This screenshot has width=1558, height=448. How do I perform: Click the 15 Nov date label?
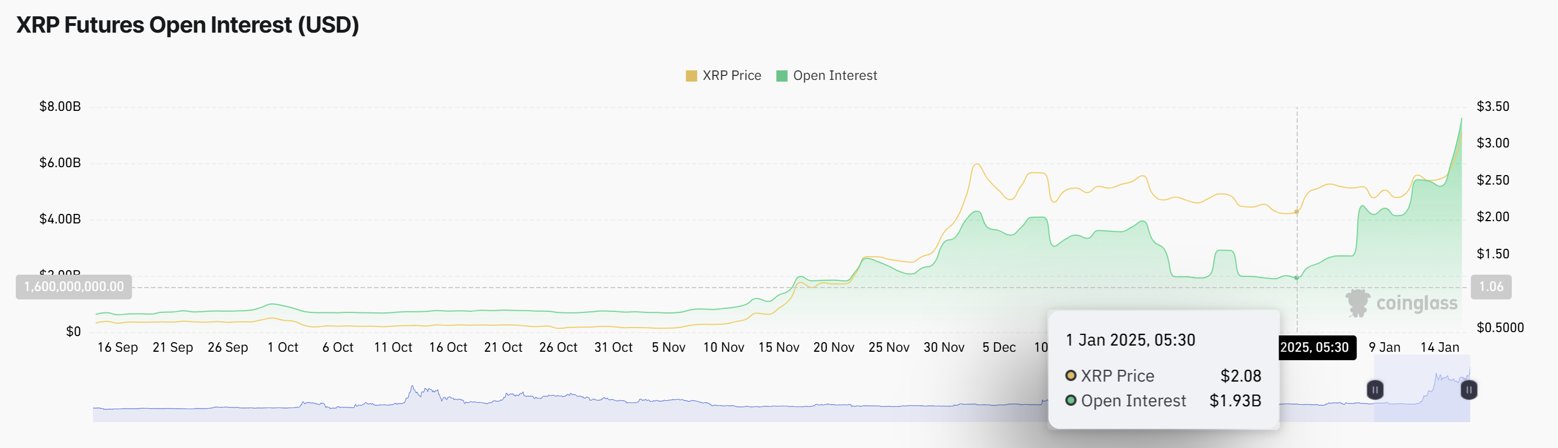tap(779, 348)
